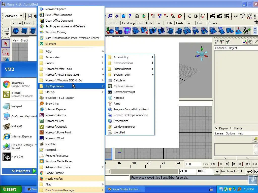Click Visual Studio Just-In taskbar button

pos(125,189)
